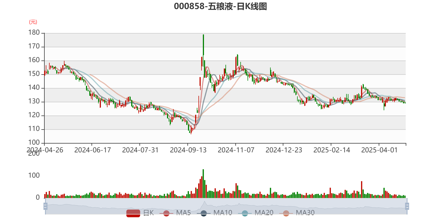This screenshot has width=441, height=220.
Task: Click the 0 label on the volume axis
Action: coord(38,197)
